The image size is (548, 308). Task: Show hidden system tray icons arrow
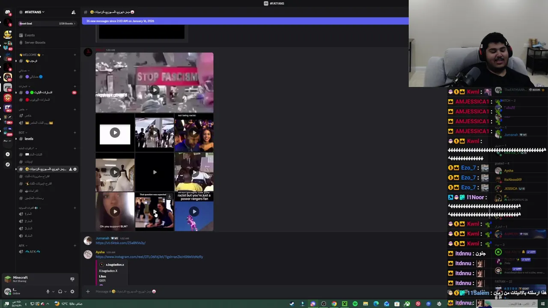[47, 304]
